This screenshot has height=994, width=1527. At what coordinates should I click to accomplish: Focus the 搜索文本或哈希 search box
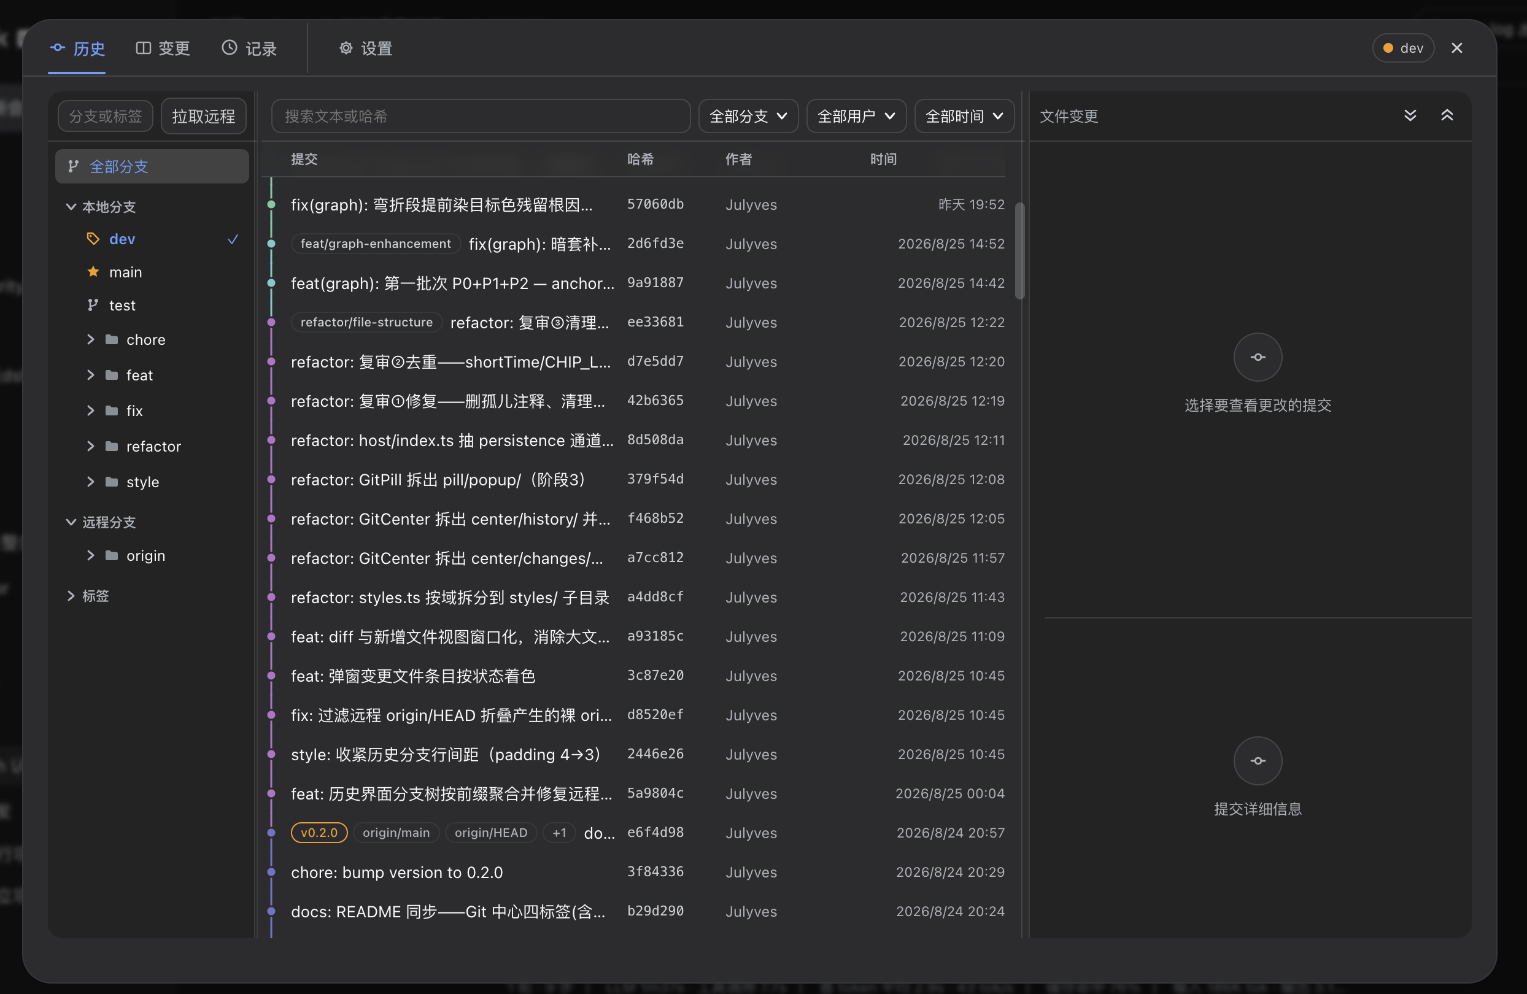481,116
